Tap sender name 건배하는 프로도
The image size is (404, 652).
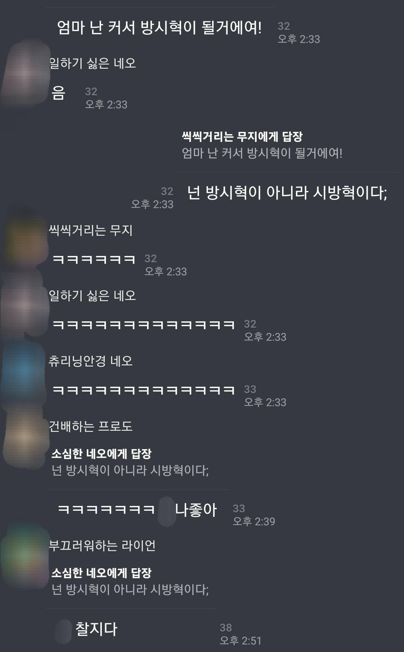91,426
